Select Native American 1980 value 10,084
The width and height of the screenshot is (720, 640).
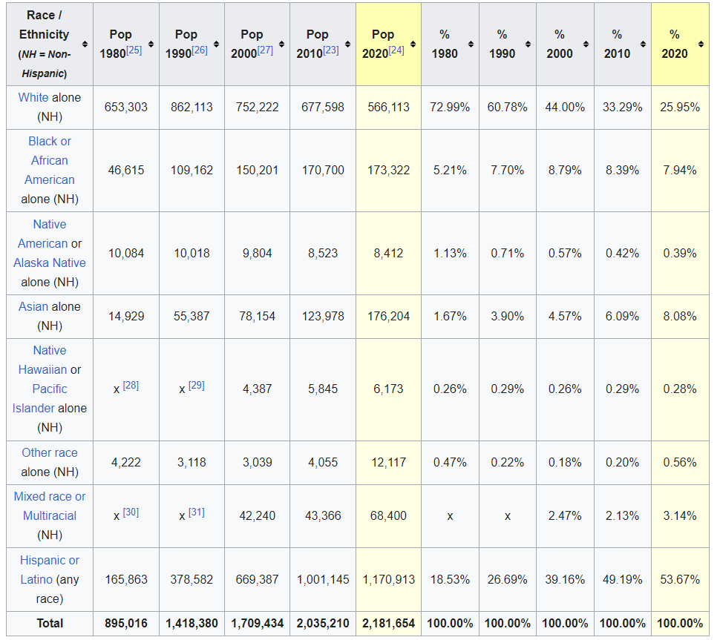coord(126,253)
